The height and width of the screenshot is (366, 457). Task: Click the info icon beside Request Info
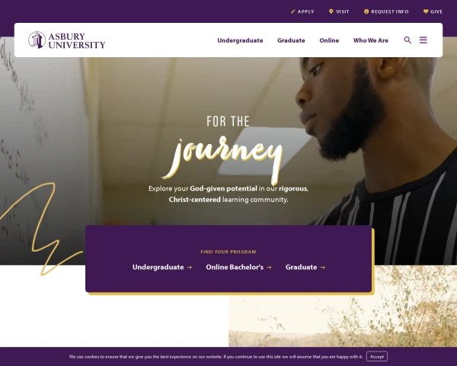pos(366,11)
